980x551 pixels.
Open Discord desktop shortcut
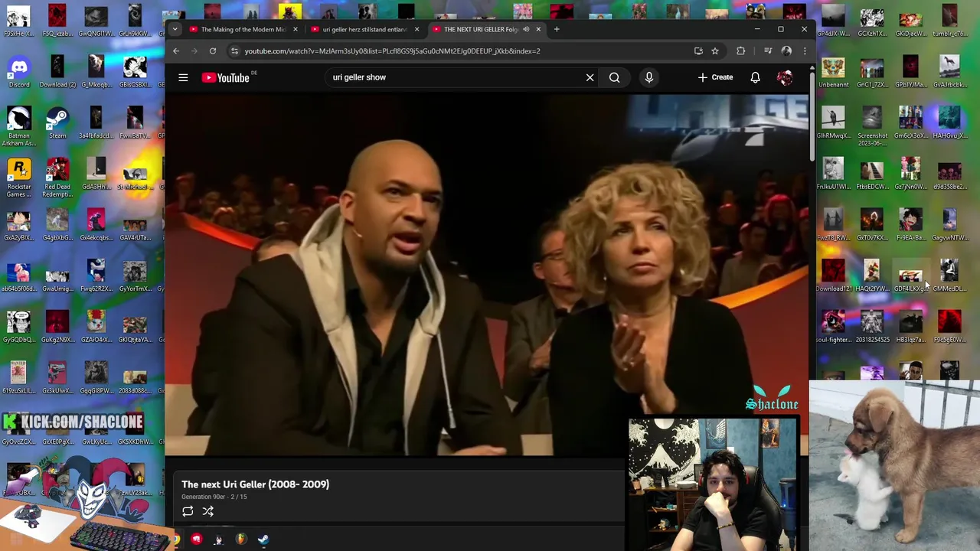pyautogui.click(x=19, y=71)
